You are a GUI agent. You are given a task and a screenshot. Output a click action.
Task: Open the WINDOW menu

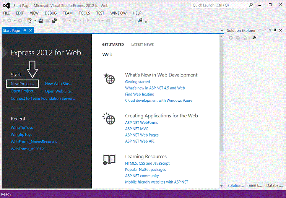tap(119, 13)
